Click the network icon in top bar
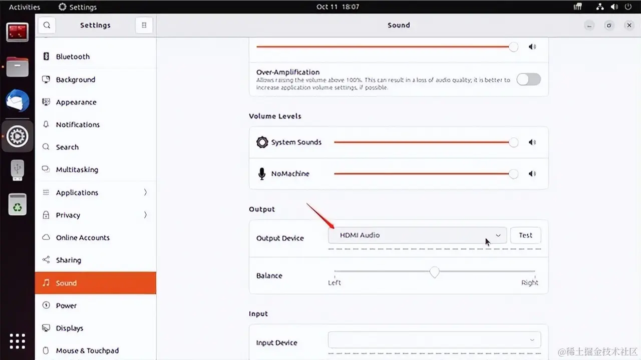The height and width of the screenshot is (360, 641). click(600, 7)
